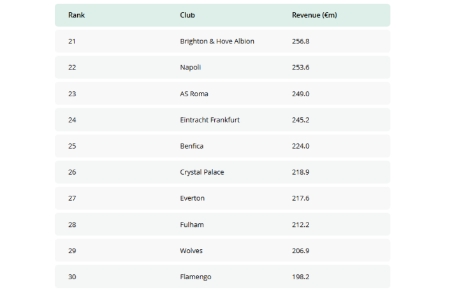Select the Napoli club name
Viewport: 459px width, 292px height.
(191, 68)
